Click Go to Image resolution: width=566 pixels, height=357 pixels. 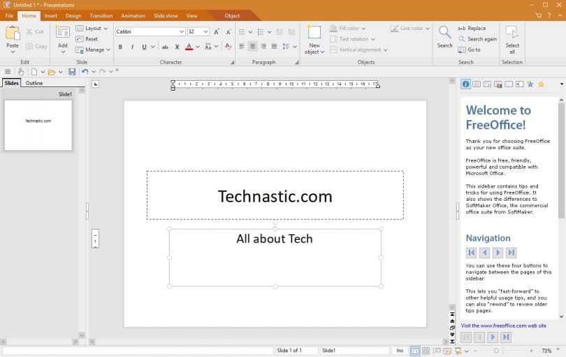click(470, 50)
